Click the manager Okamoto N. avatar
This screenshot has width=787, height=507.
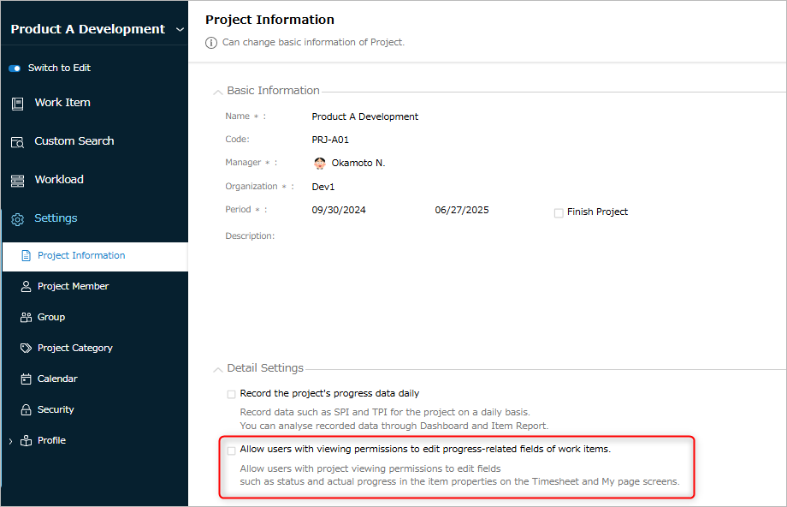click(x=320, y=163)
